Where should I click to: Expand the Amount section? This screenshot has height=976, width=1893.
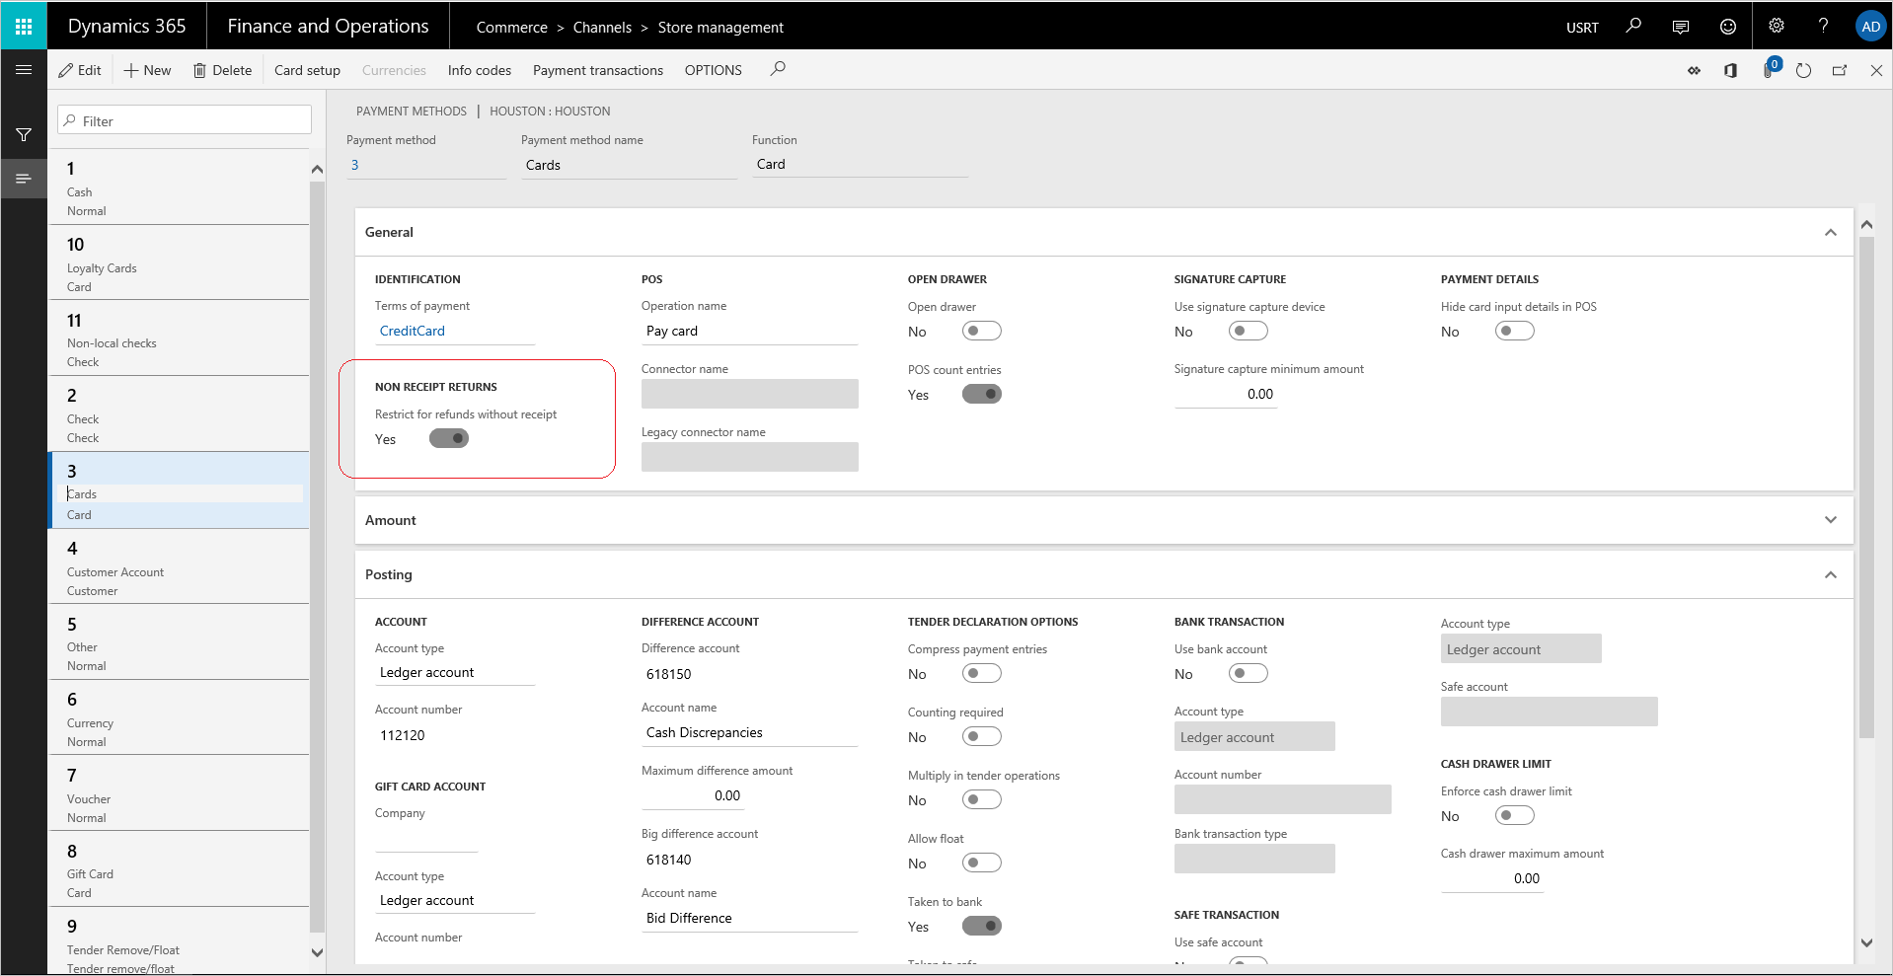click(1831, 520)
